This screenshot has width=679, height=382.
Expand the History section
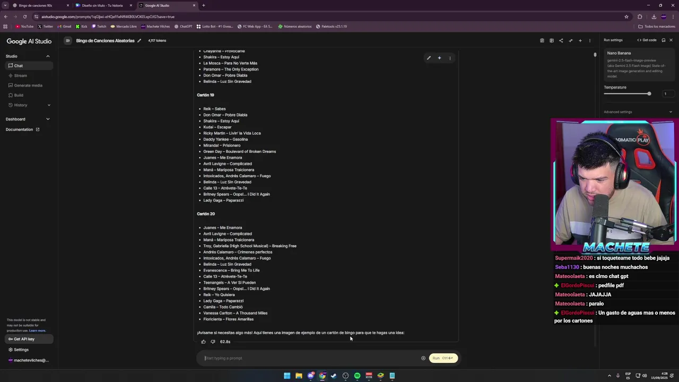coord(49,105)
